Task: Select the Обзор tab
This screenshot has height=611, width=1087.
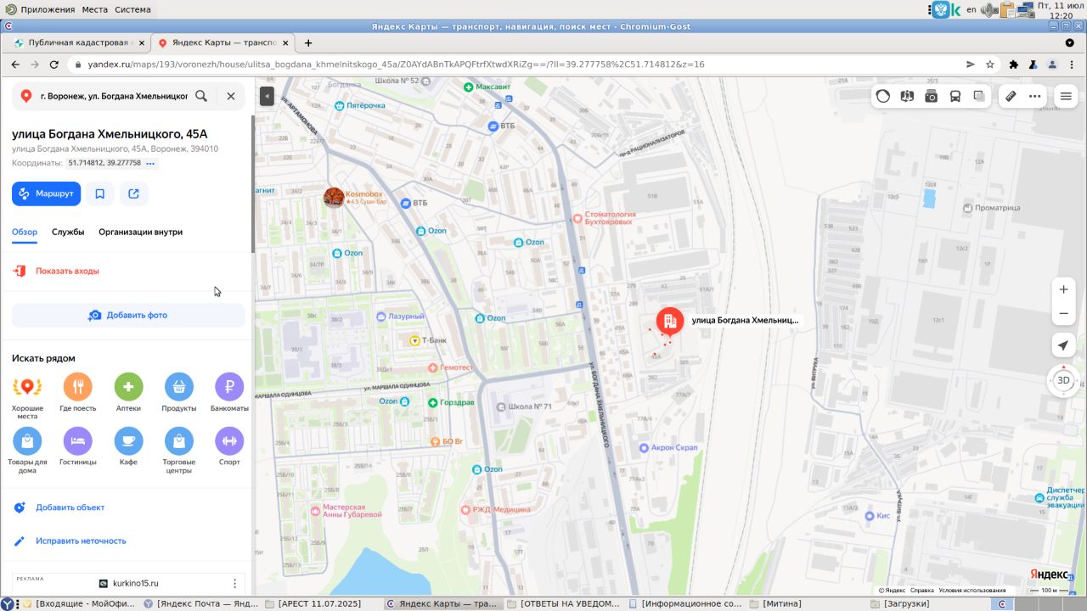Action: (25, 232)
